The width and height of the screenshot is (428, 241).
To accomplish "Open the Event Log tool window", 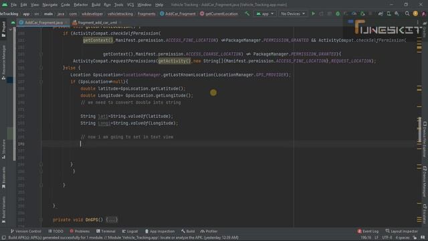I will click(368, 231).
